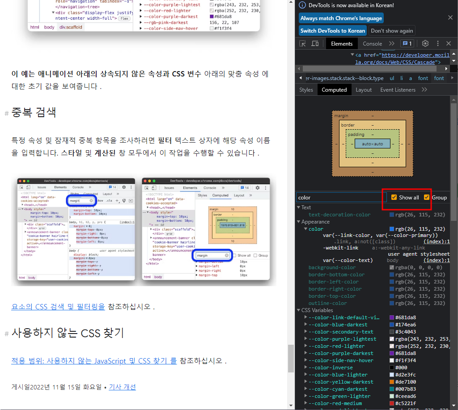This screenshot has width=458, height=410.
Task: Select the 'a' breadcrumb element
Action: point(411,78)
